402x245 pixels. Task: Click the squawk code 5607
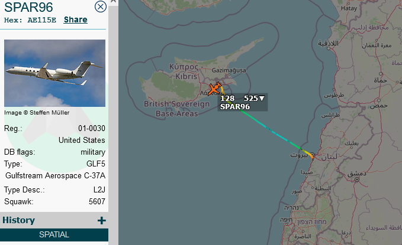[x=97, y=201]
